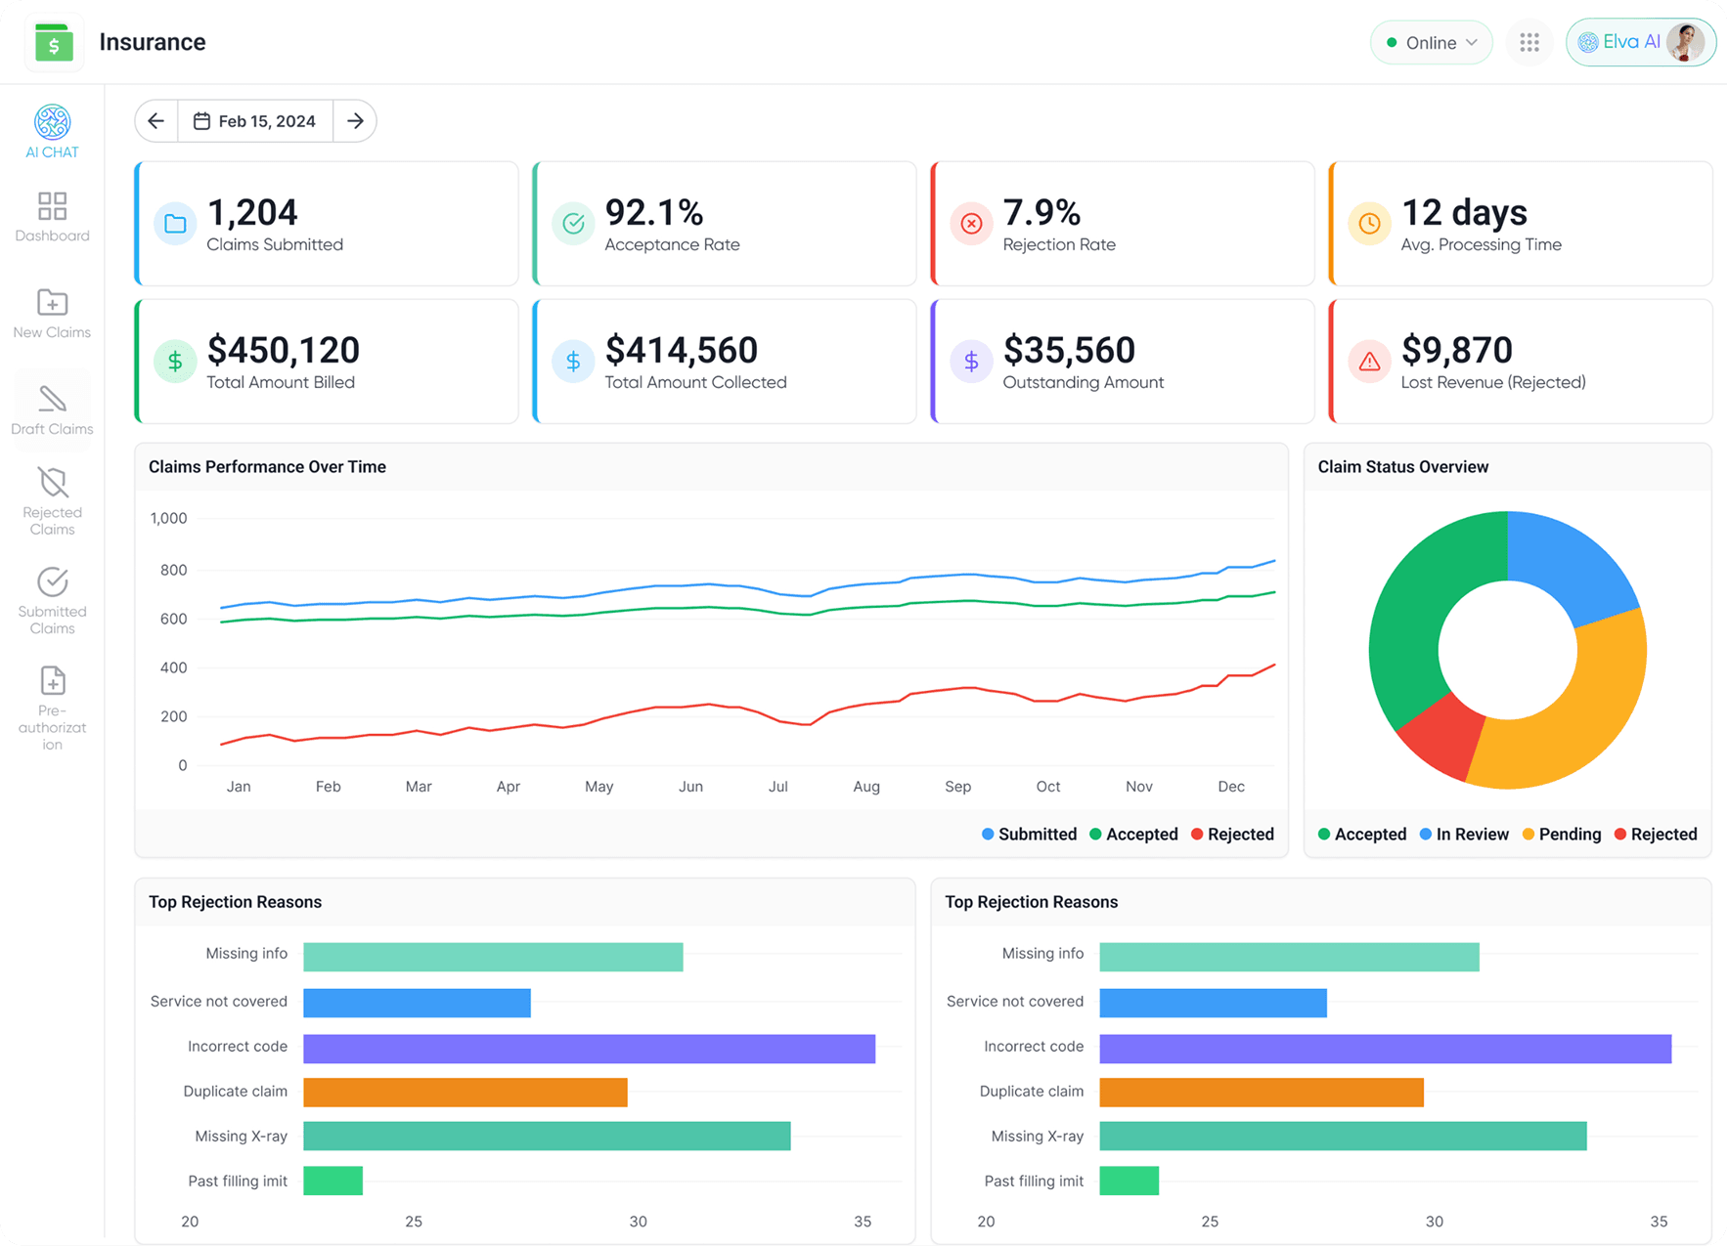1728x1246 pixels.
Task: Open New Claims folder icon
Action: [x=52, y=313]
